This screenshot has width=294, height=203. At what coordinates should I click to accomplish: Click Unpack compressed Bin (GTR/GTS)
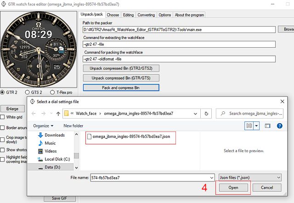[121, 78]
